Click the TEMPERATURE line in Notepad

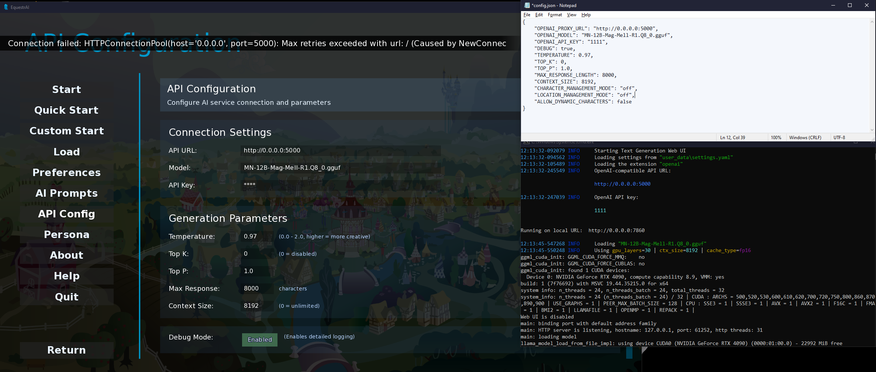tap(563, 55)
